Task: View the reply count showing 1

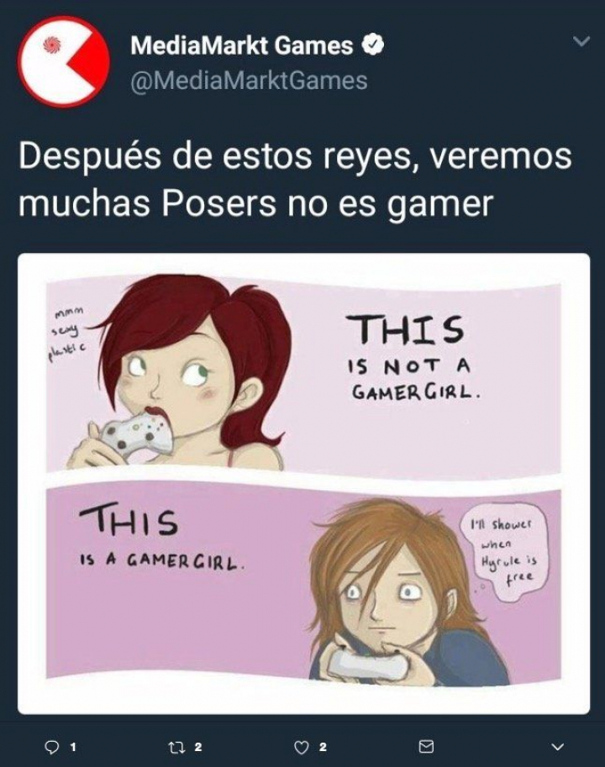Action: coord(73,748)
